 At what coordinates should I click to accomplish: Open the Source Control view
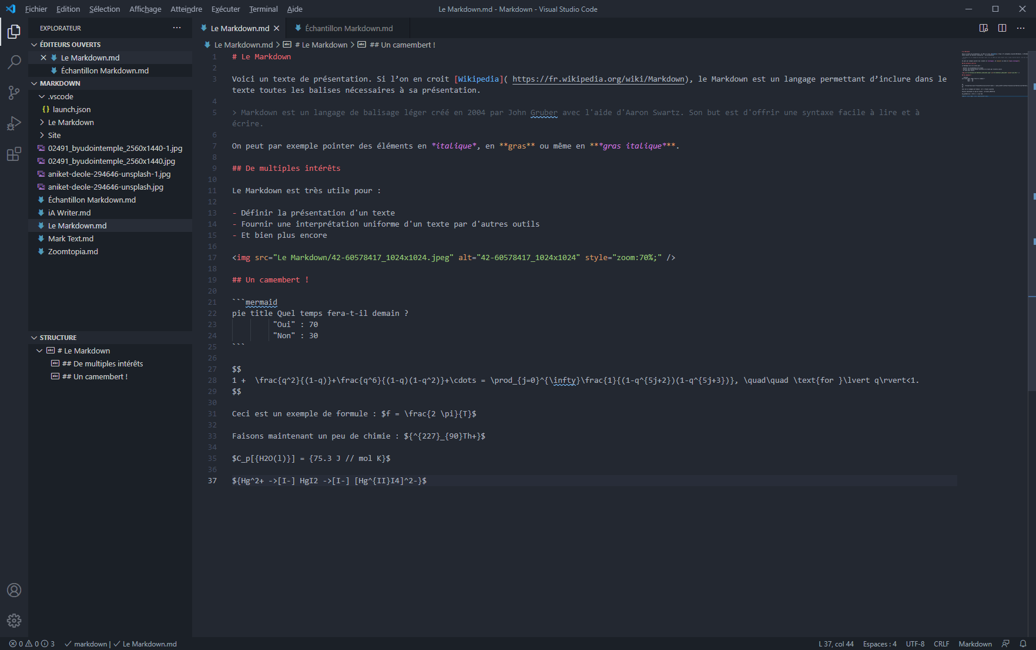coord(14,93)
